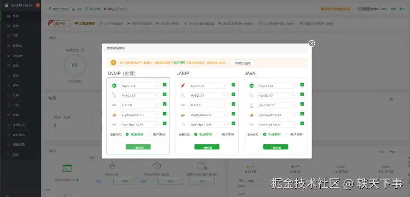410x197 pixels.
Task: Open the PHP 8.0 version dropdown in LNMP
Action: tap(139, 105)
